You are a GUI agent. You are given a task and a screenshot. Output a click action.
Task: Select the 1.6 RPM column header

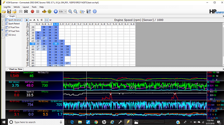pyautogui.click(x=56, y=24)
